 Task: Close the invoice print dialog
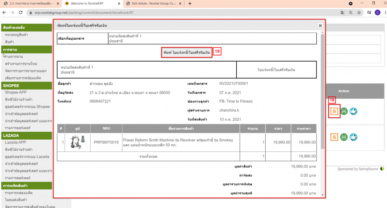[320, 26]
